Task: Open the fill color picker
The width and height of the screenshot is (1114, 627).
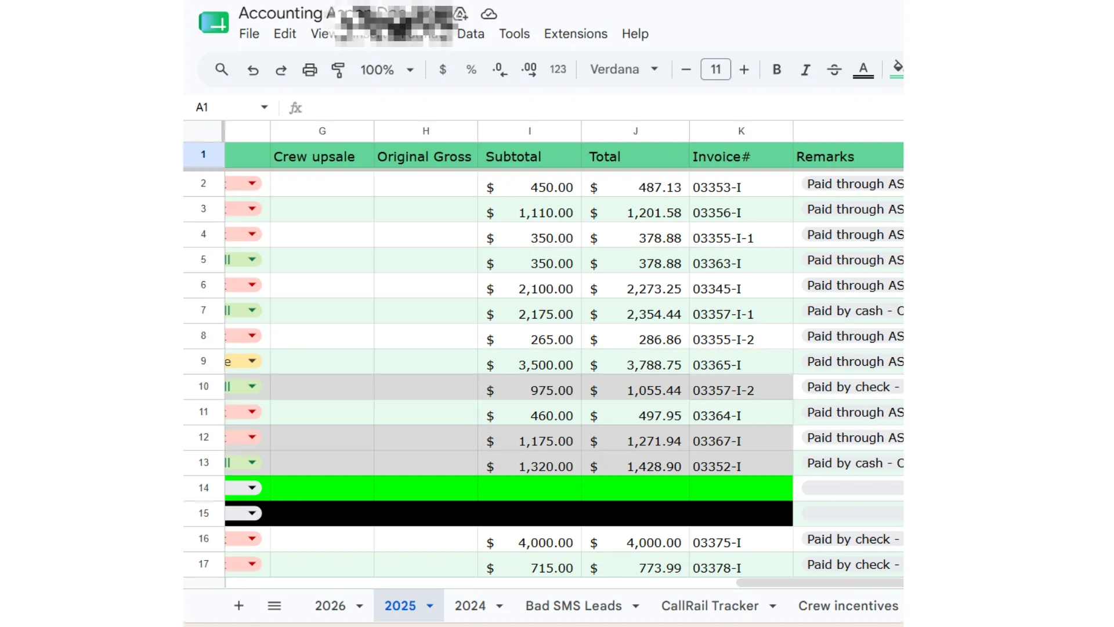Action: (897, 70)
